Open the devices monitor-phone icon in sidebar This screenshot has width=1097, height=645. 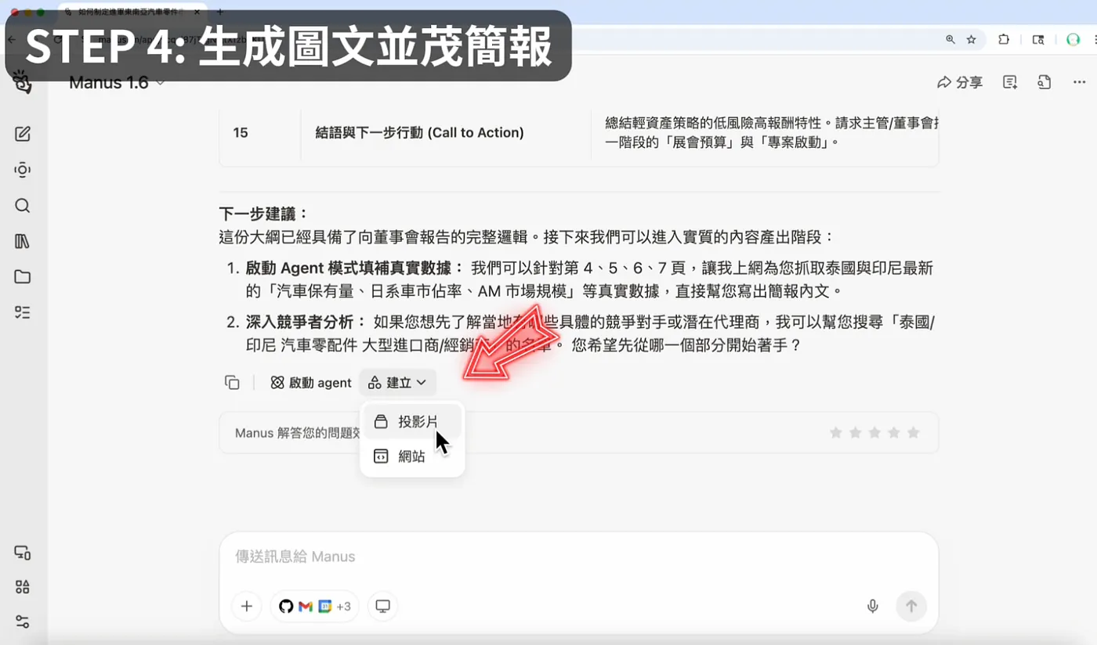[23, 553]
